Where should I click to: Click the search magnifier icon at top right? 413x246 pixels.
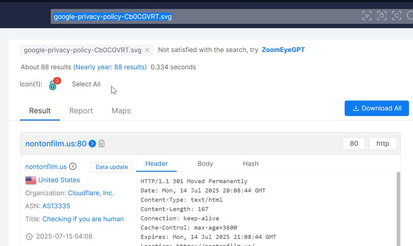[410, 15]
